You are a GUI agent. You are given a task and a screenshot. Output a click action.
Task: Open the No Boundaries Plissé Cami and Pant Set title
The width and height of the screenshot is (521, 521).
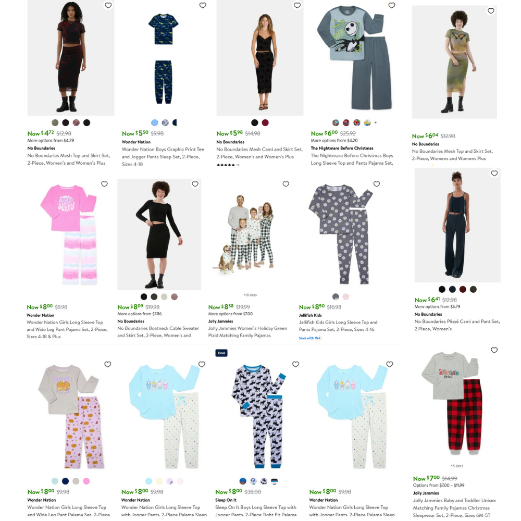457,325
